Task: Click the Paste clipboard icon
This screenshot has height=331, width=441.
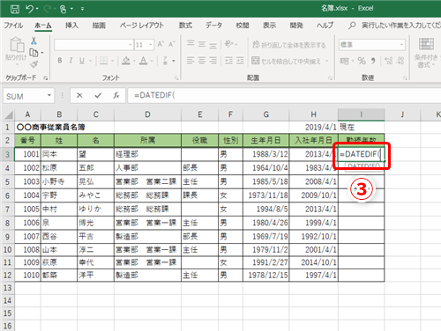Action: [17, 45]
